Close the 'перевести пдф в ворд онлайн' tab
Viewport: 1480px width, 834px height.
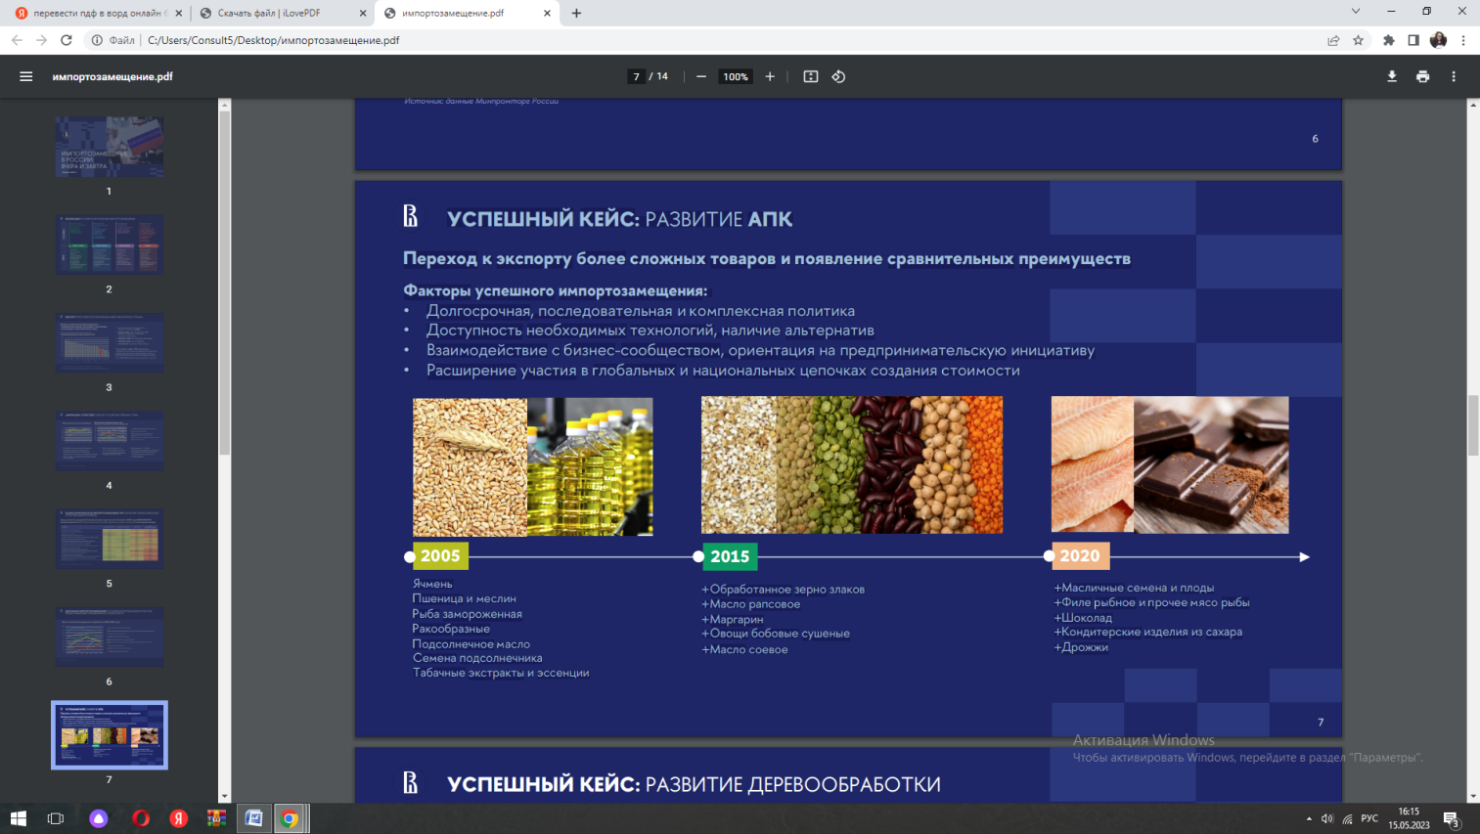click(x=179, y=13)
